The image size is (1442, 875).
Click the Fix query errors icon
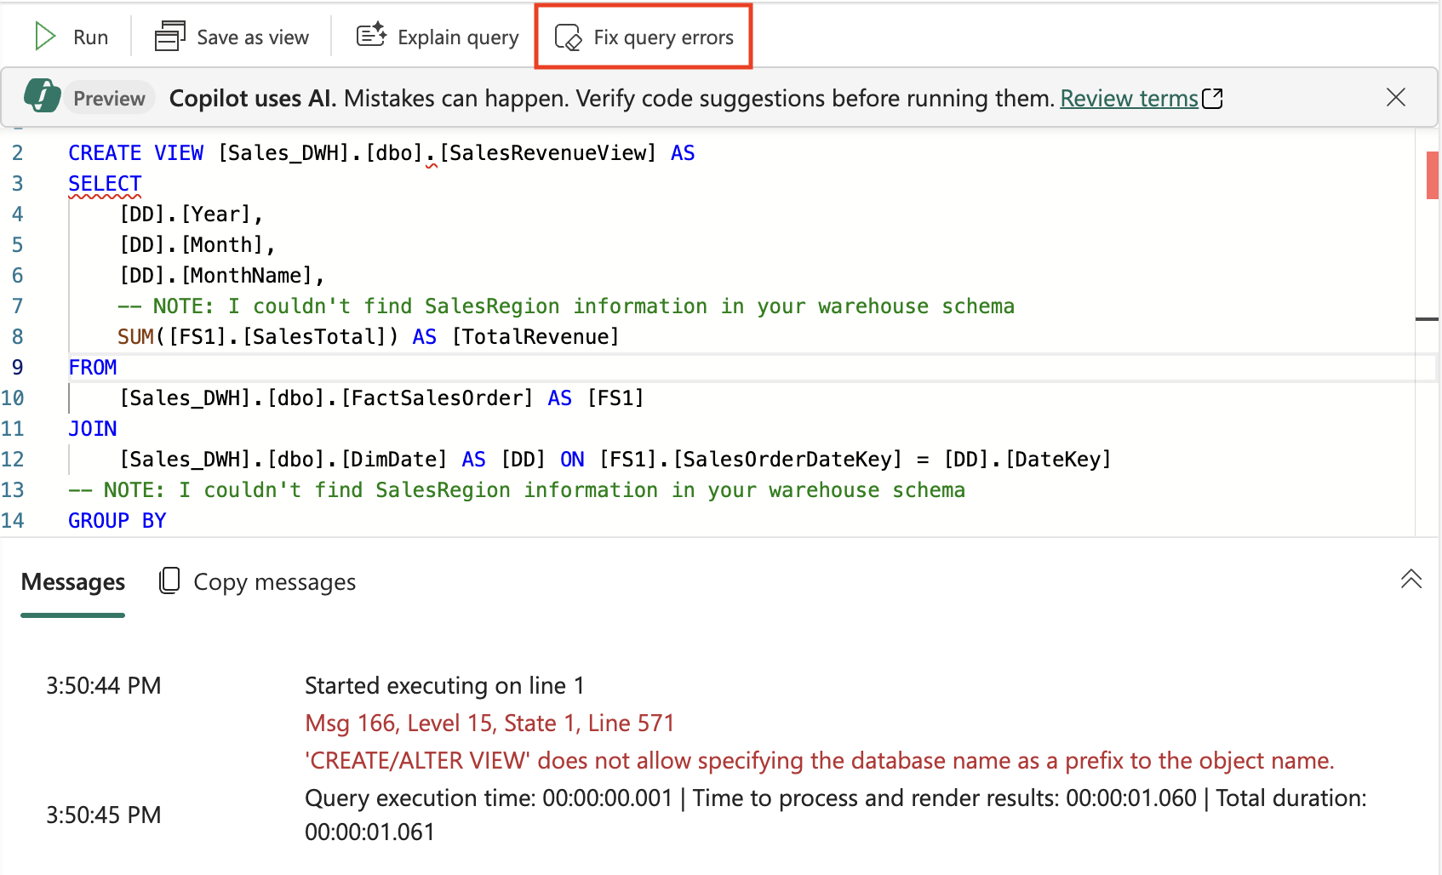568,37
